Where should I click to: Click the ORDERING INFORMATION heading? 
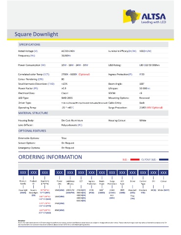(x=50, y=157)
